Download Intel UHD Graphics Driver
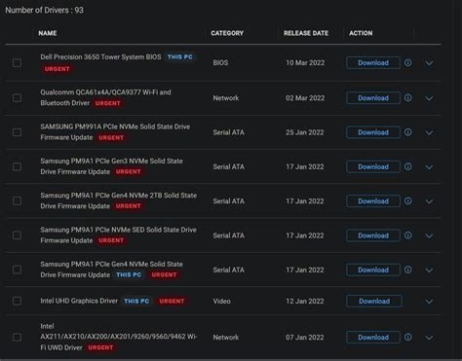This screenshot has height=361, width=462. coord(374,301)
